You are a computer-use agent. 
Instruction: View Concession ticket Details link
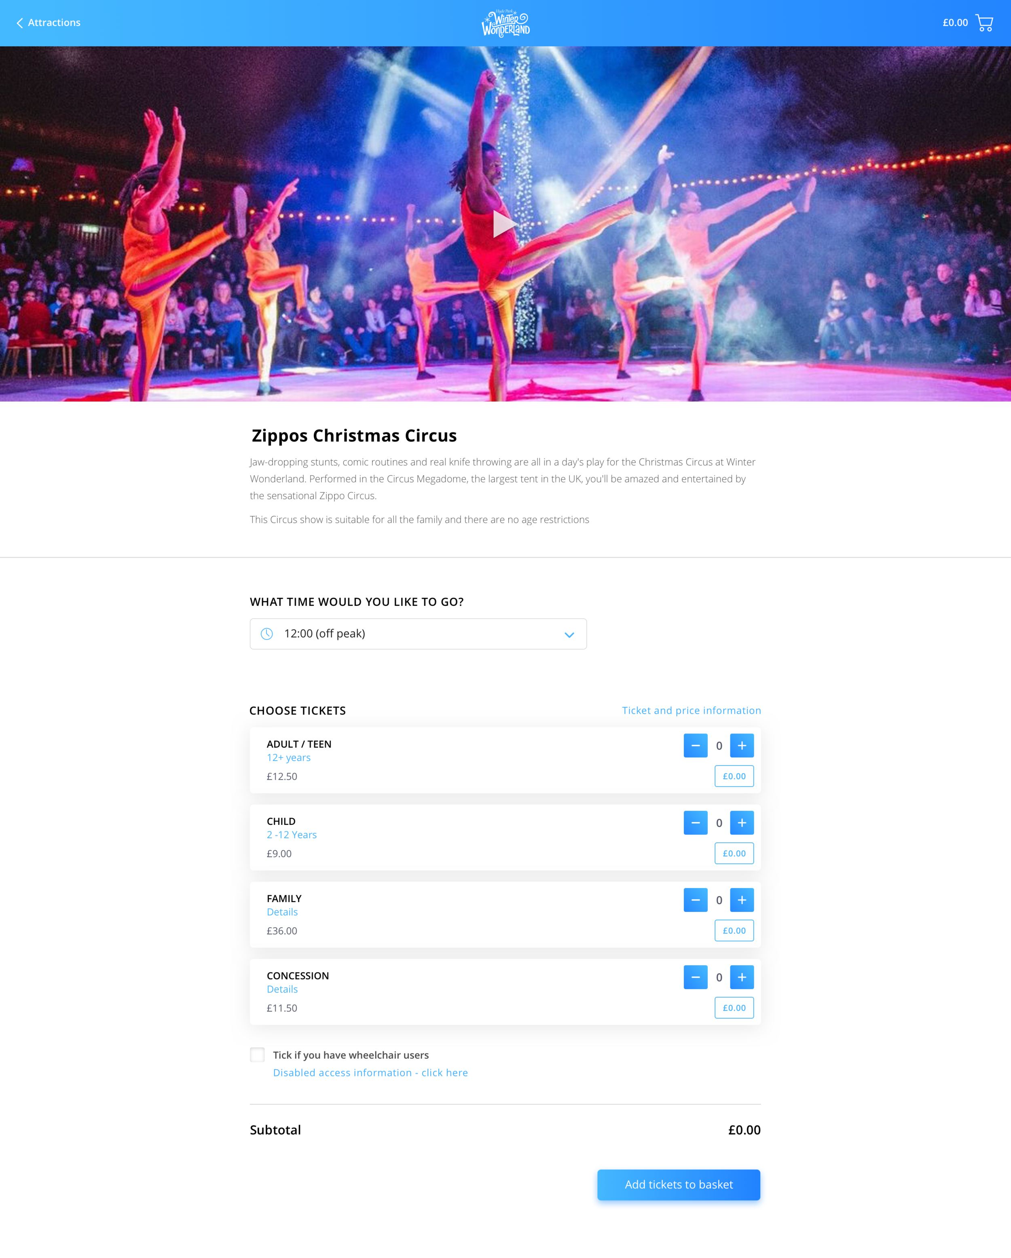[x=282, y=989]
